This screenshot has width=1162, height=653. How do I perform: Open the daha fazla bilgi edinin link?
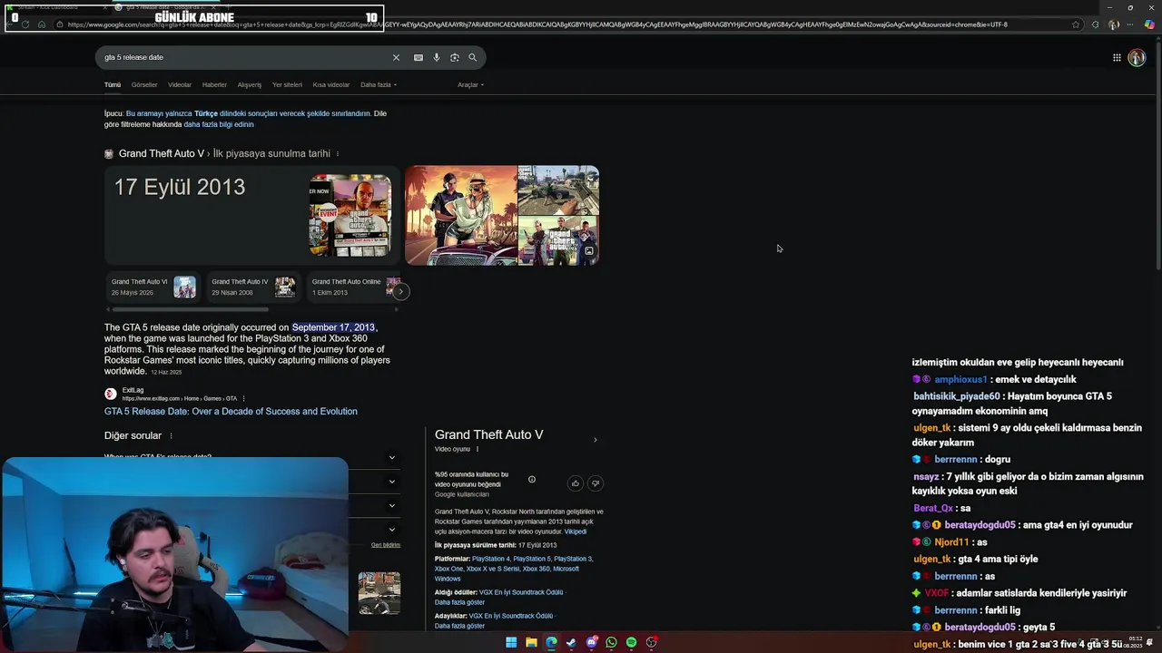219,124
